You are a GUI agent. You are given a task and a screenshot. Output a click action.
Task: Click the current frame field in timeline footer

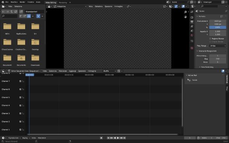coord(190,138)
